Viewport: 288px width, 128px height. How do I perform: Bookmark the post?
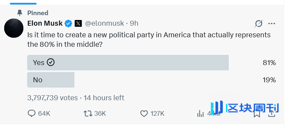[257, 114]
